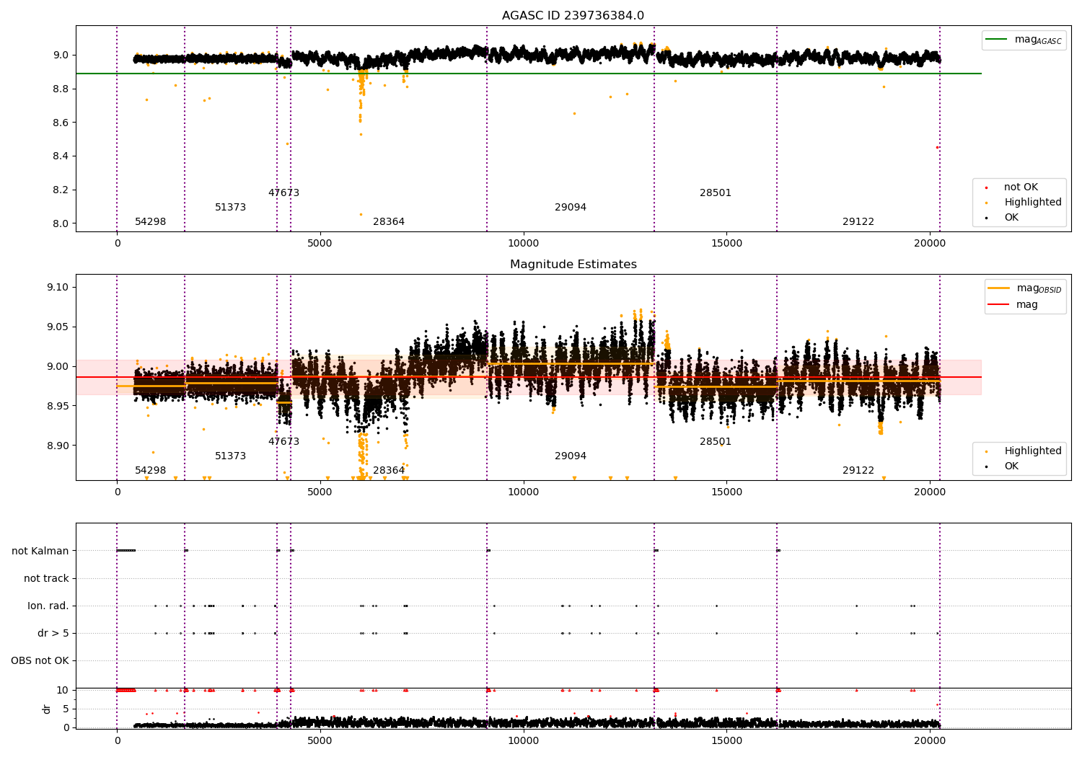Click OBSID label 29094 in the top plot

571,208
